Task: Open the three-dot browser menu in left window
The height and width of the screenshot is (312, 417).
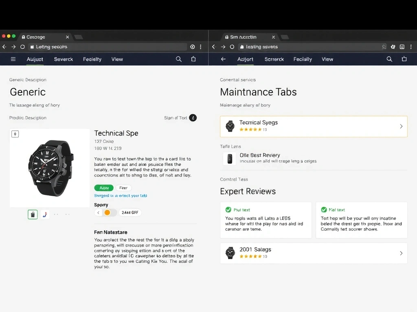Action: pyautogui.click(x=201, y=47)
